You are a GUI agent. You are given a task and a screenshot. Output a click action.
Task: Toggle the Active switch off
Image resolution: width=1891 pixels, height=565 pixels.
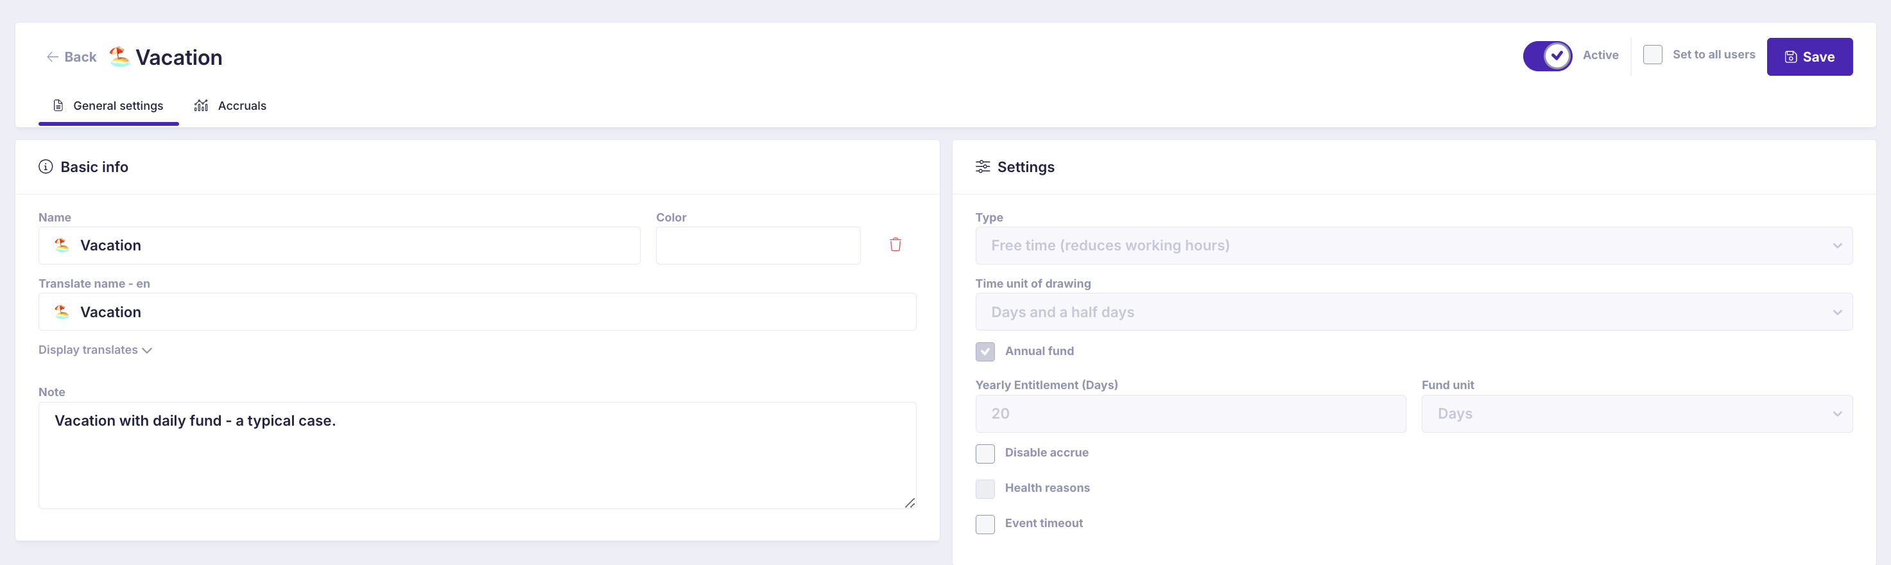tap(1547, 56)
